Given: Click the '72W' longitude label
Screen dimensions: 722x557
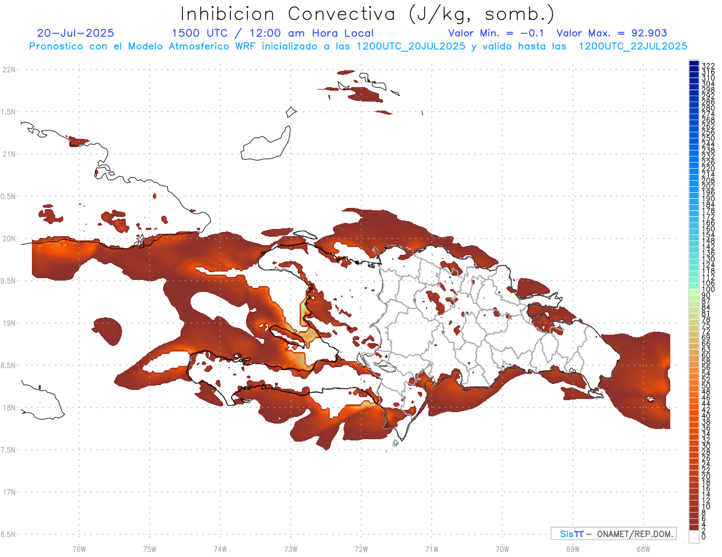Looking at the screenshot, I should tap(361, 549).
